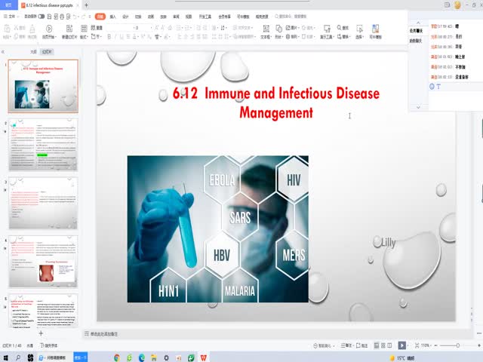Toggle Italic formatting
Viewport: 483px width, 362px height.
pyautogui.click(x=115, y=37)
